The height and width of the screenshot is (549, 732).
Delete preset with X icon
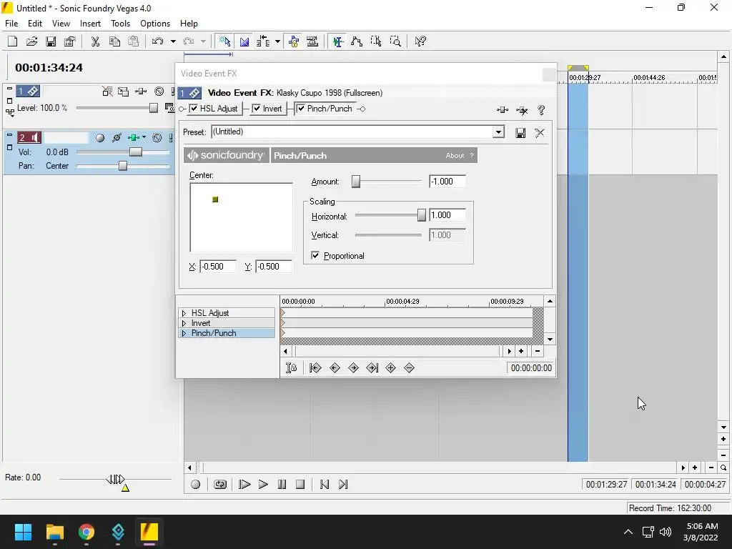click(x=540, y=133)
